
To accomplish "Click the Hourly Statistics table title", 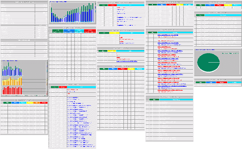I will pos(73,28).
